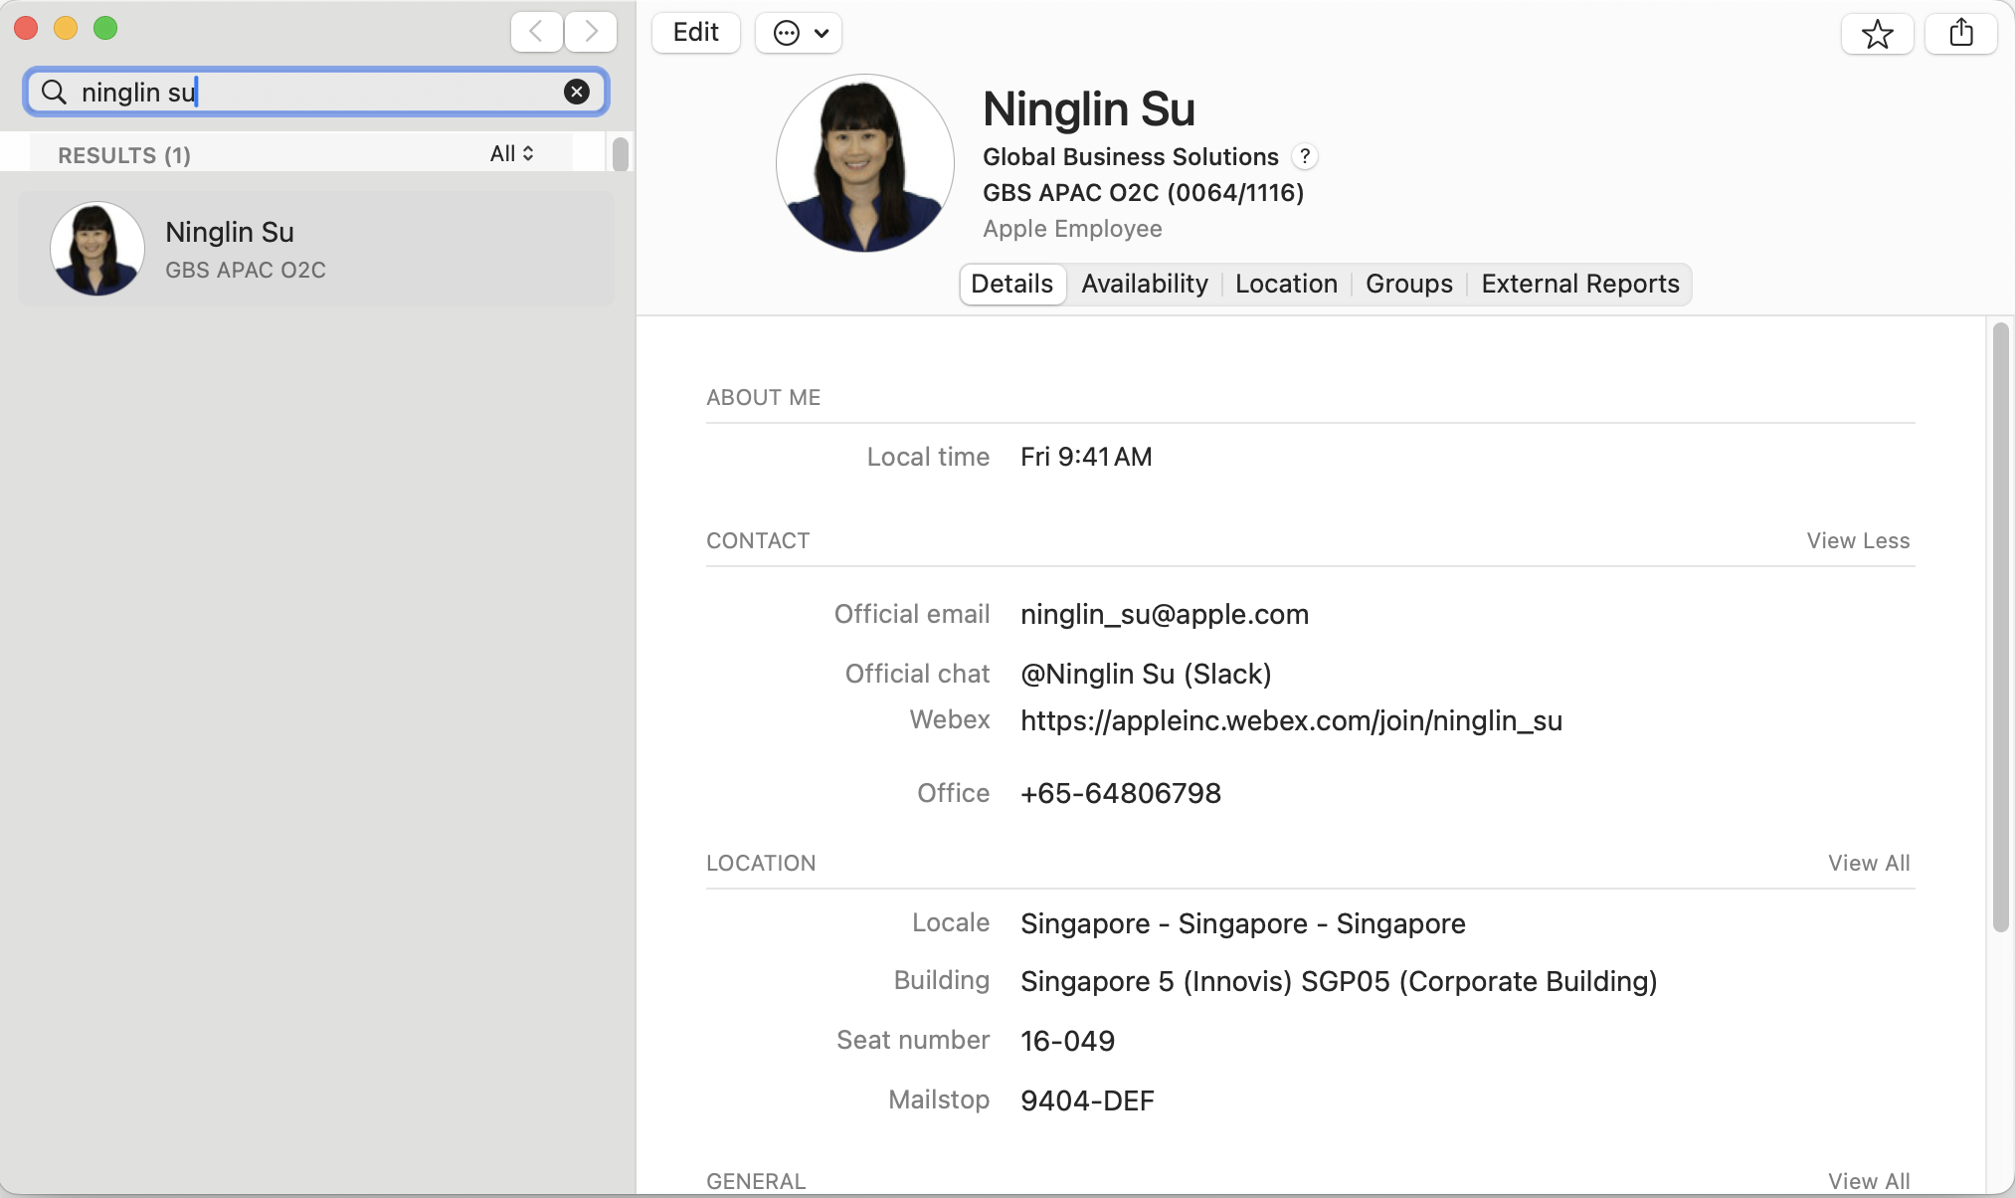Switch to the Availability tab
Image resolution: width=2015 pixels, height=1198 pixels.
point(1145,284)
